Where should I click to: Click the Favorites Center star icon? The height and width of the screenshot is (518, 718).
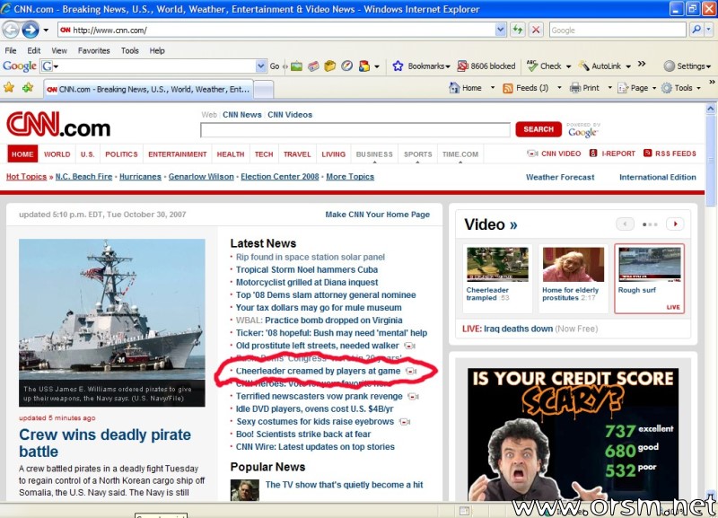coord(9,87)
